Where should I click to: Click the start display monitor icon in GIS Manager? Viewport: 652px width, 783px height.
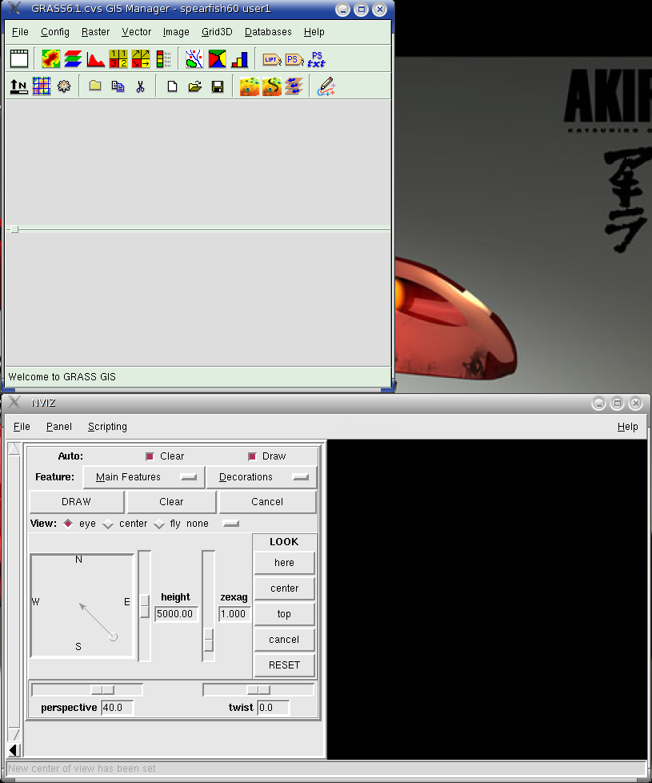[19, 59]
